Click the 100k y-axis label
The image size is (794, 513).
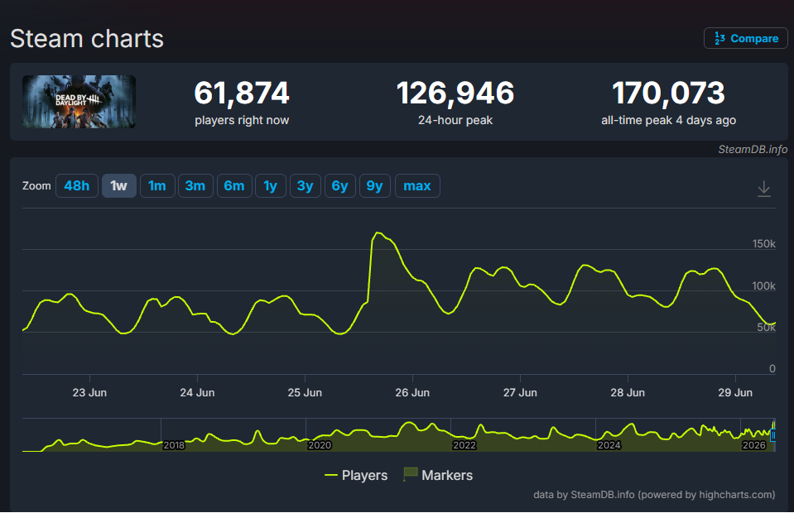pos(763,285)
